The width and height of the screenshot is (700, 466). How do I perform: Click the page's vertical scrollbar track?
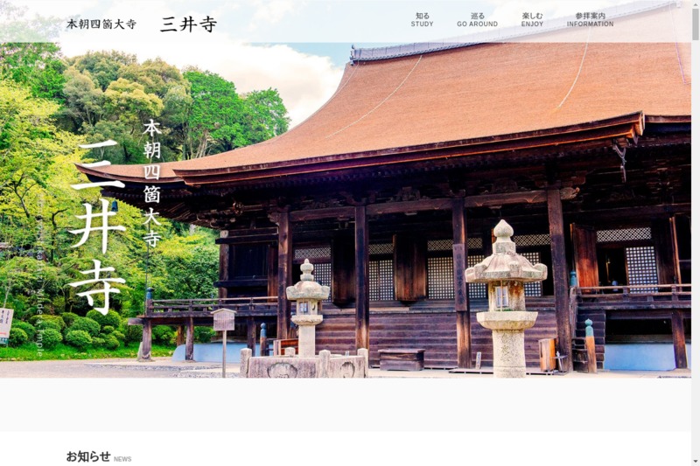(695, 262)
